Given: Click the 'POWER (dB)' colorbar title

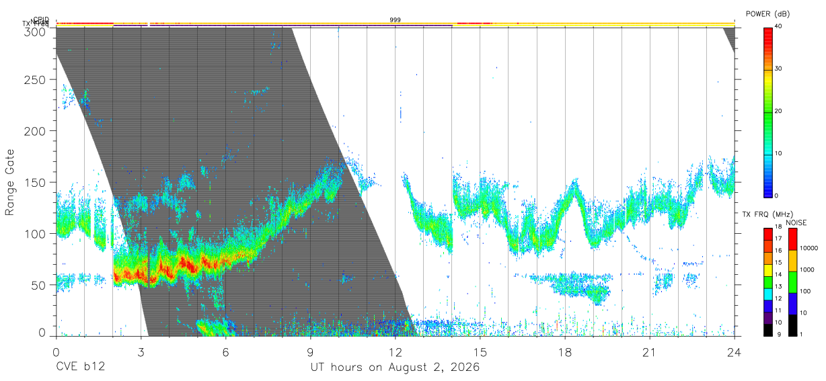Looking at the screenshot, I should coord(767,14).
